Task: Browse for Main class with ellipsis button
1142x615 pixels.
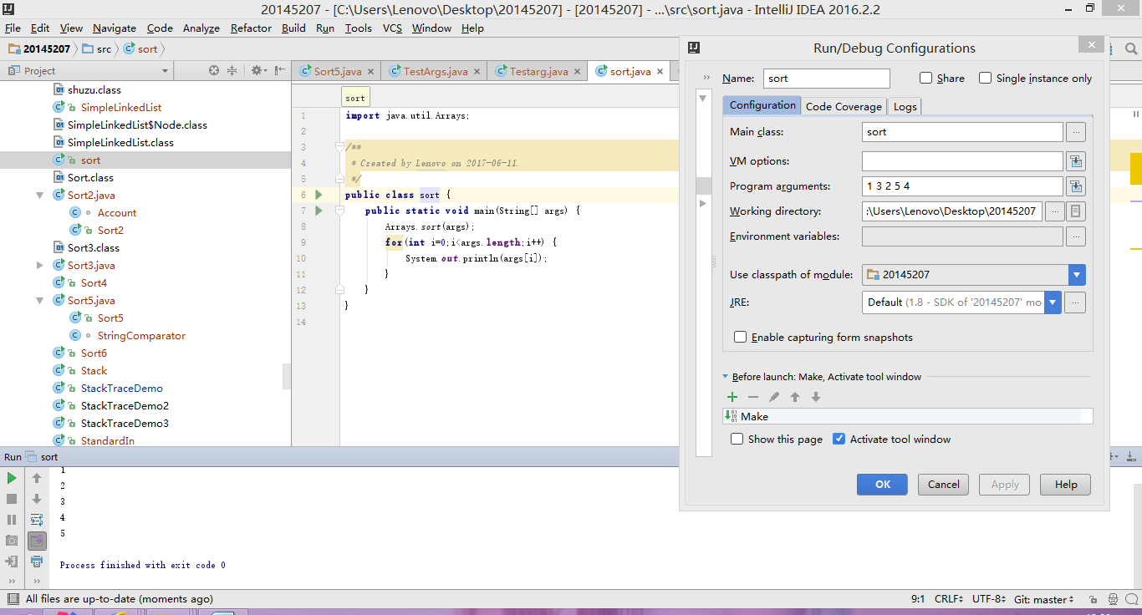Action: tap(1076, 132)
